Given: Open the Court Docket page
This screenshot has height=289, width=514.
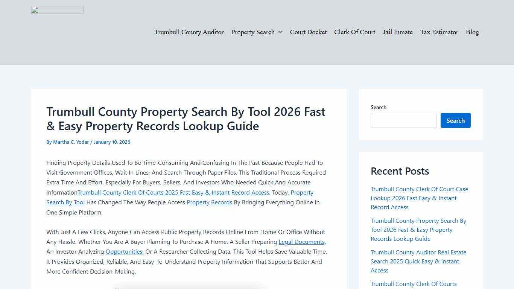Looking at the screenshot, I should coord(308,32).
